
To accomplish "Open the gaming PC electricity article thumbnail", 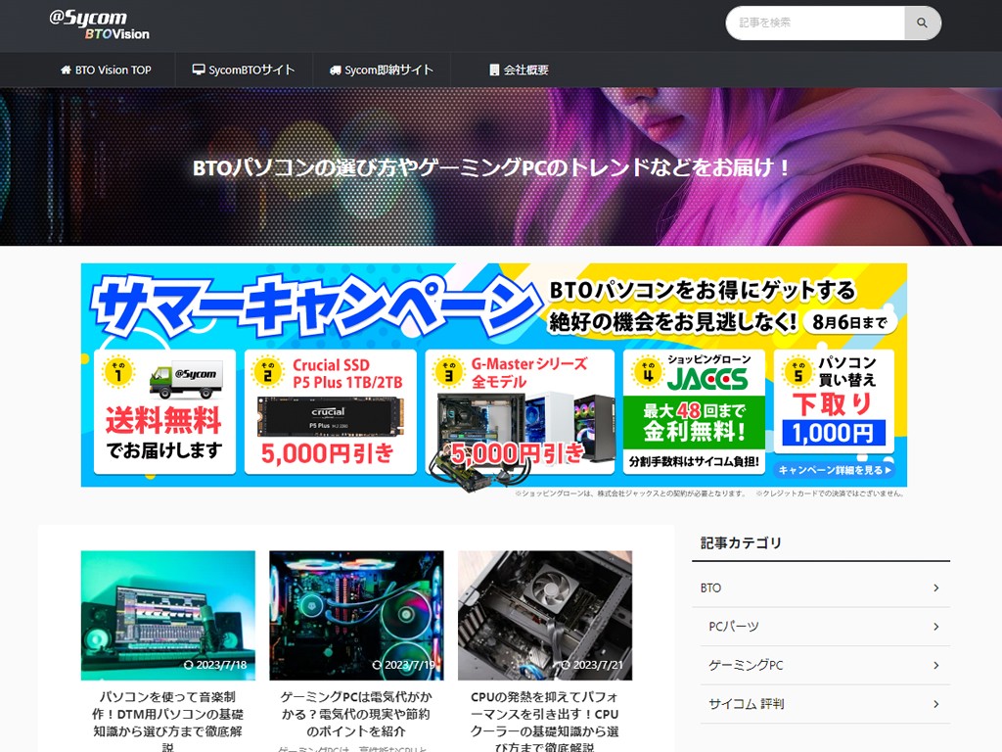I will [x=356, y=615].
